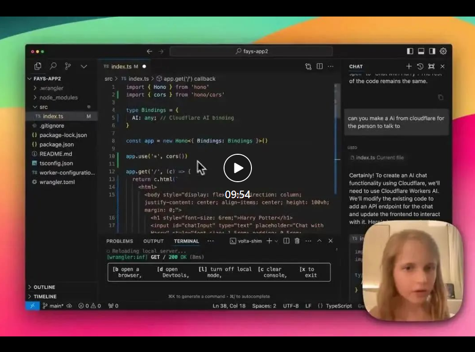Select the volta-shim terminal profile

246,241
